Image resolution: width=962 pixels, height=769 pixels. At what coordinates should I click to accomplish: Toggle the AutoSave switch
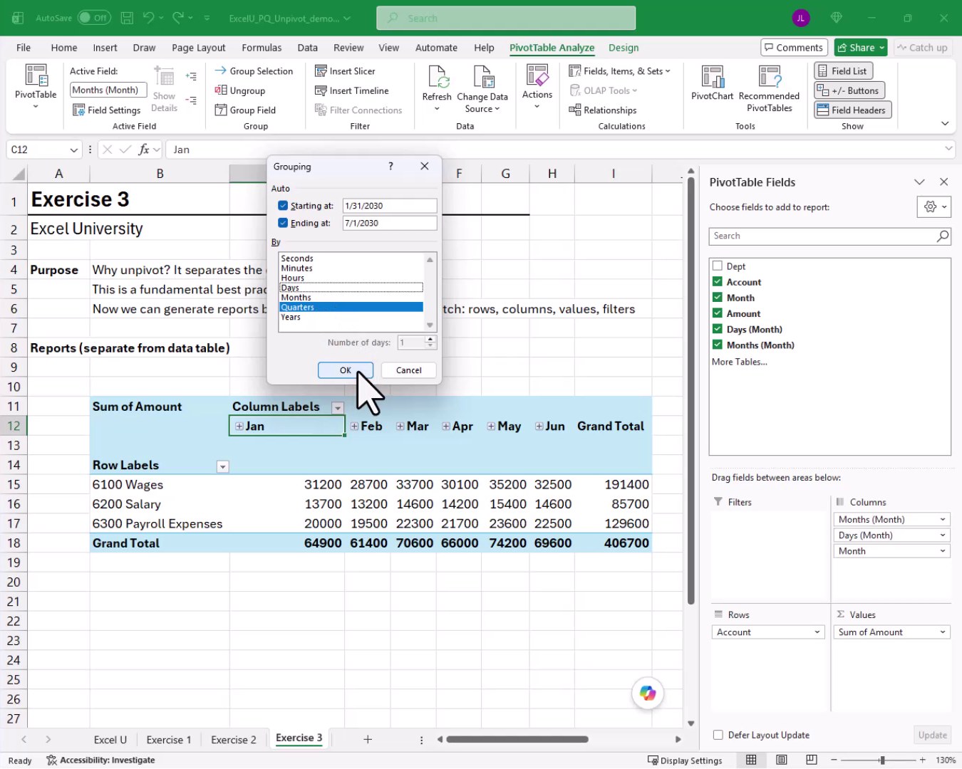[x=94, y=18]
